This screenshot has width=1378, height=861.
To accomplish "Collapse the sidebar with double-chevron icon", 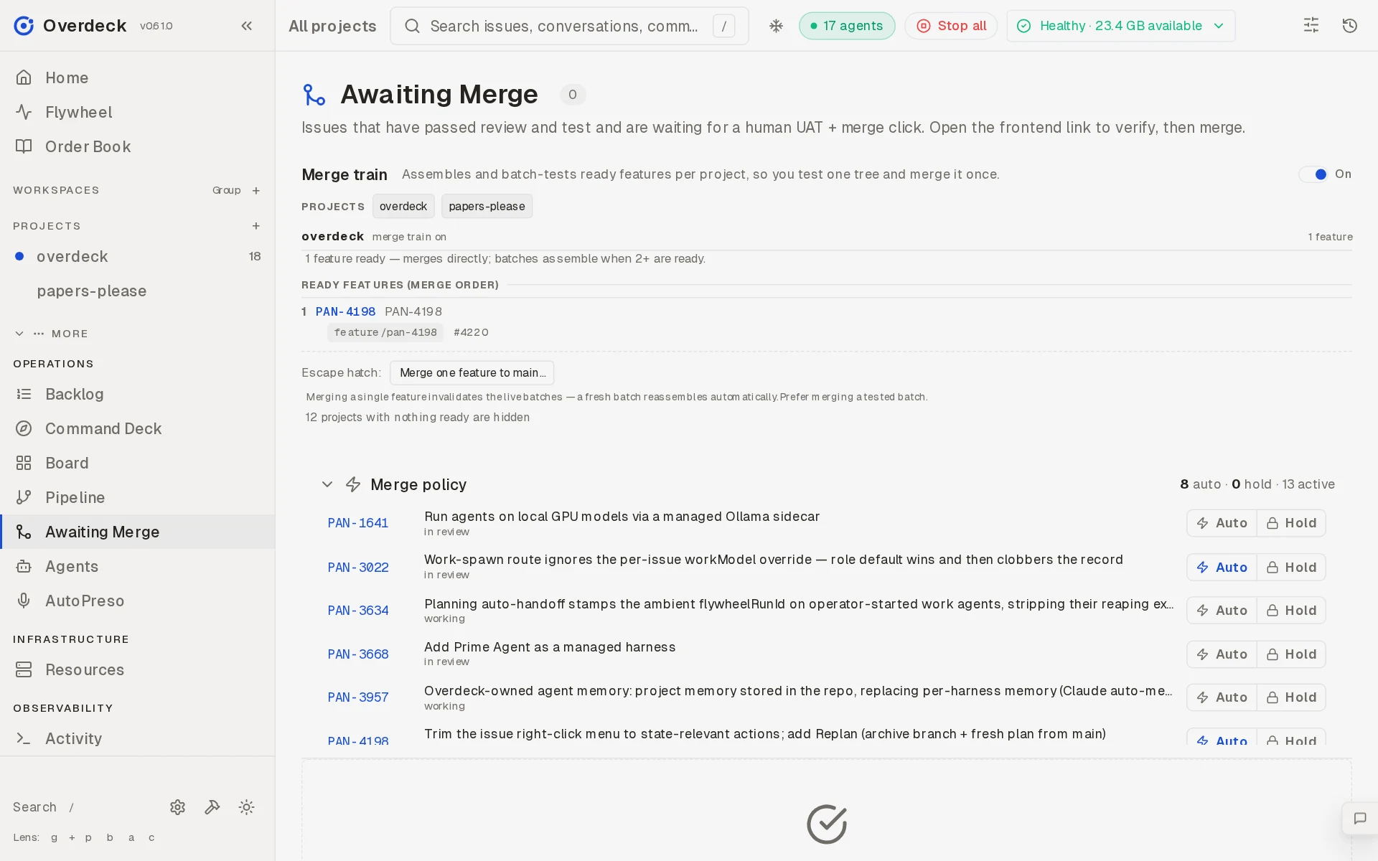I will click(x=246, y=26).
